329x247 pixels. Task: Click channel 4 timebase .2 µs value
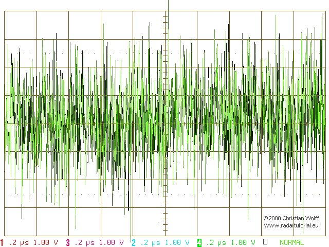tap(216, 243)
